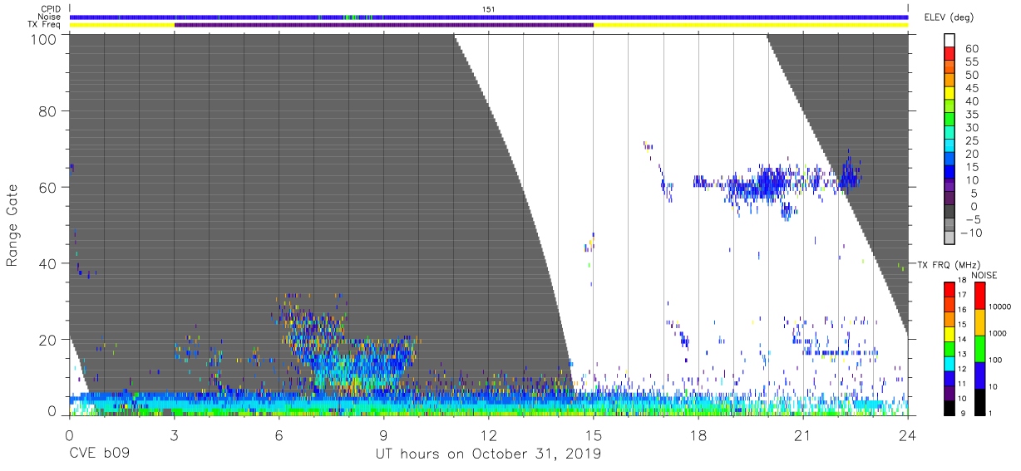This screenshot has height=471, width=1021.
Task: Click the 3 hour tick on UT axis
Action: click(174, 435)
